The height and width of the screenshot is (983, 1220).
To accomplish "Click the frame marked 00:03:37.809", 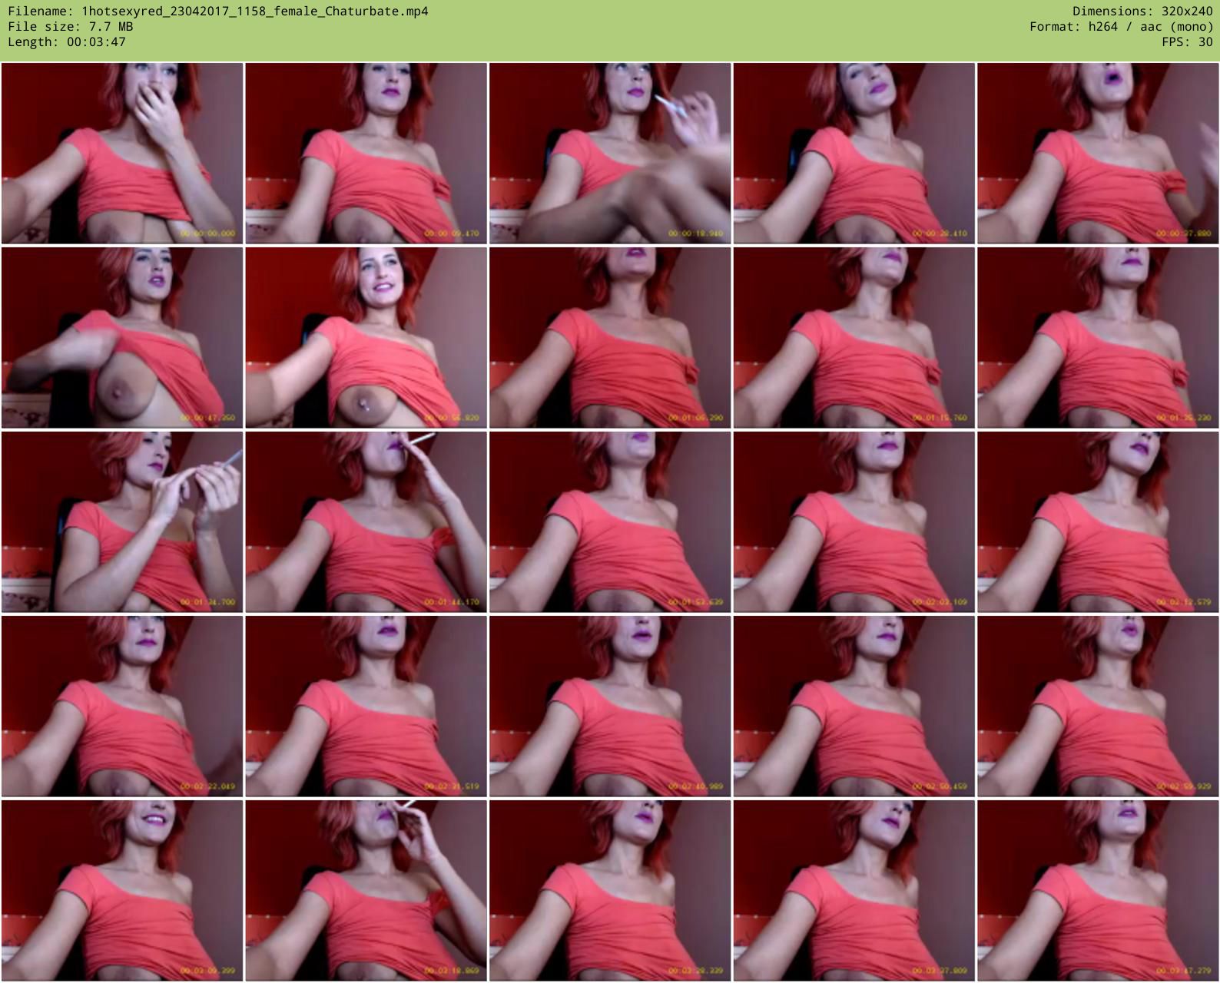I will [x=854, y=891].
